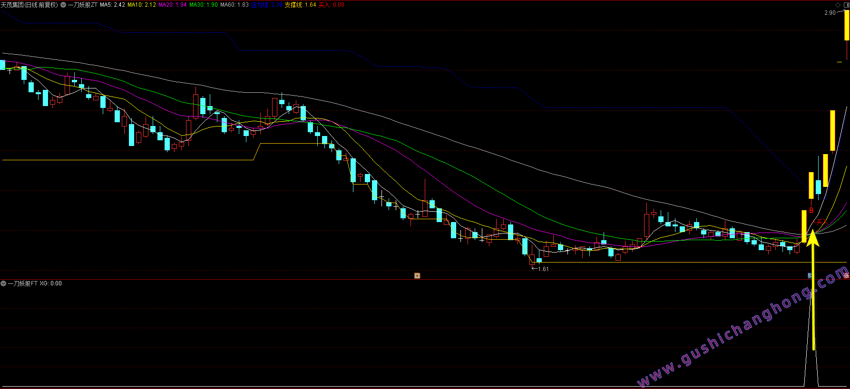
Task: Click the 压力线 value label
Action: [267, 5]
